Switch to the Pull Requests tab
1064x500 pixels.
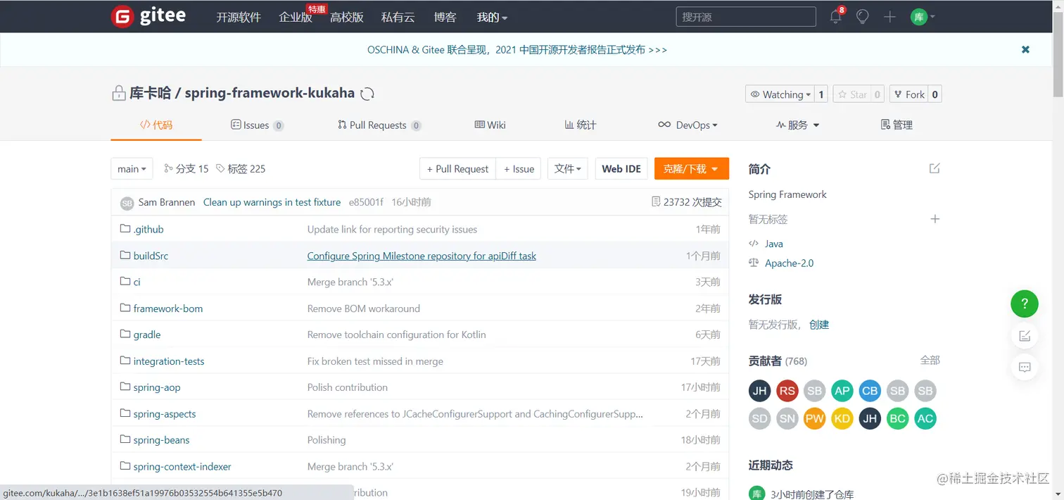coord(379,125)
